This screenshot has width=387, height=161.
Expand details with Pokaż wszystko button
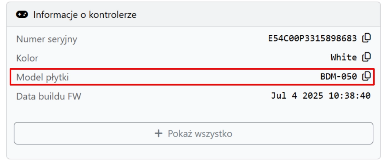point(193,134)
